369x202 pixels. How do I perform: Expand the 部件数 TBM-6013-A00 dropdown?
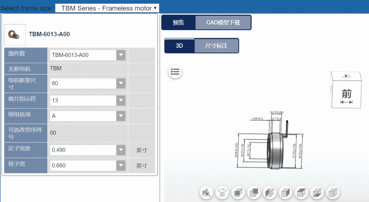121,55
